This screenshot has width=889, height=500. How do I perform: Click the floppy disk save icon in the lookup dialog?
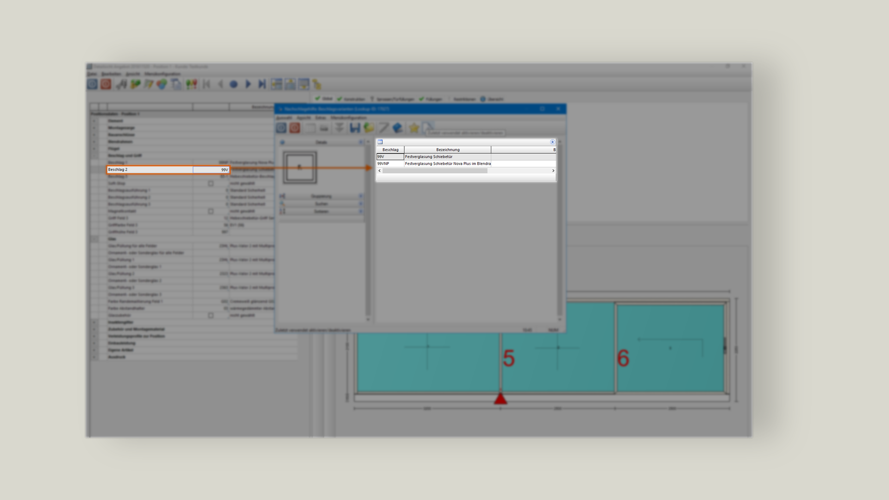pos(355,128)
